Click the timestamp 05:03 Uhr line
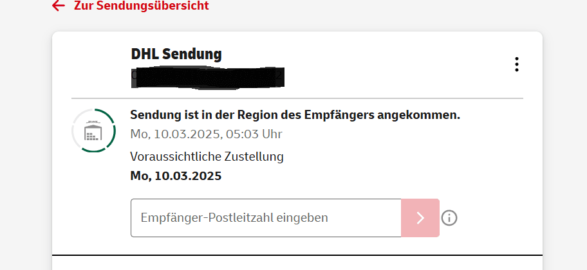587x270 pixels. pos(206,134)
